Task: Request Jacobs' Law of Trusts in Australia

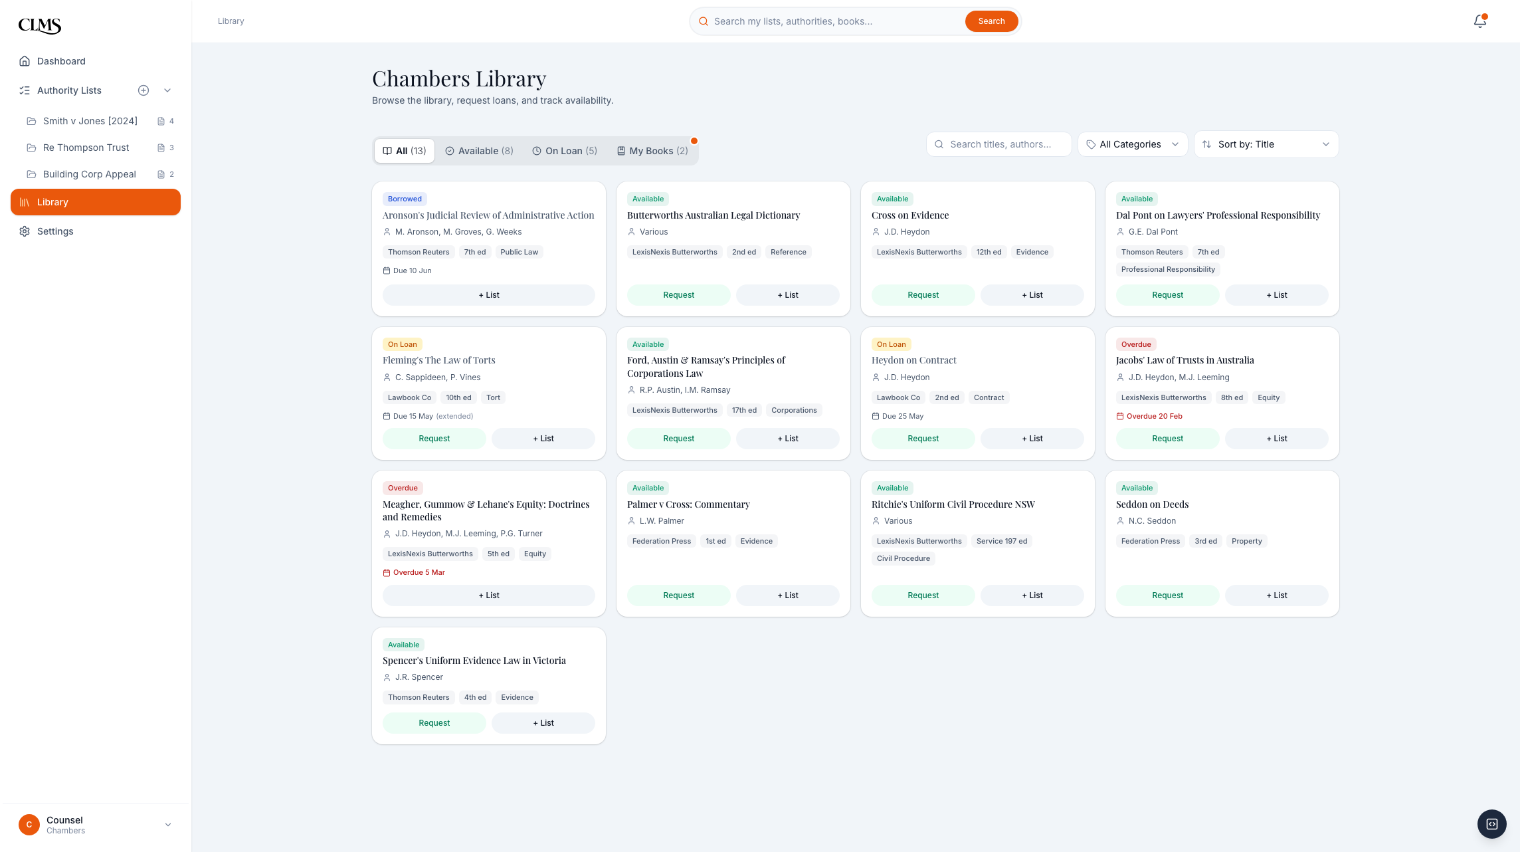Action: (1168, 439)
